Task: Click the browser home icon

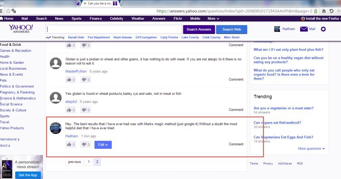Action: (324, 11)
